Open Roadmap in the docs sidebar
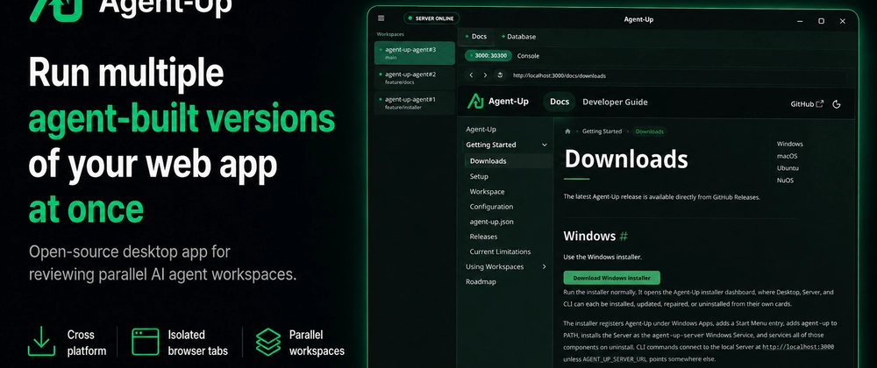 click(481, 282)
